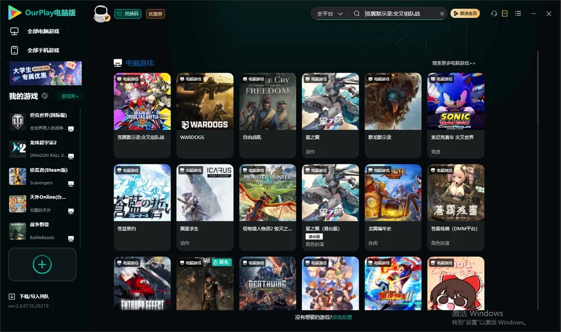The image size is (561, 332).
Task: Select the 索尼克赛车 交叉世界 card
Action: 456,115
